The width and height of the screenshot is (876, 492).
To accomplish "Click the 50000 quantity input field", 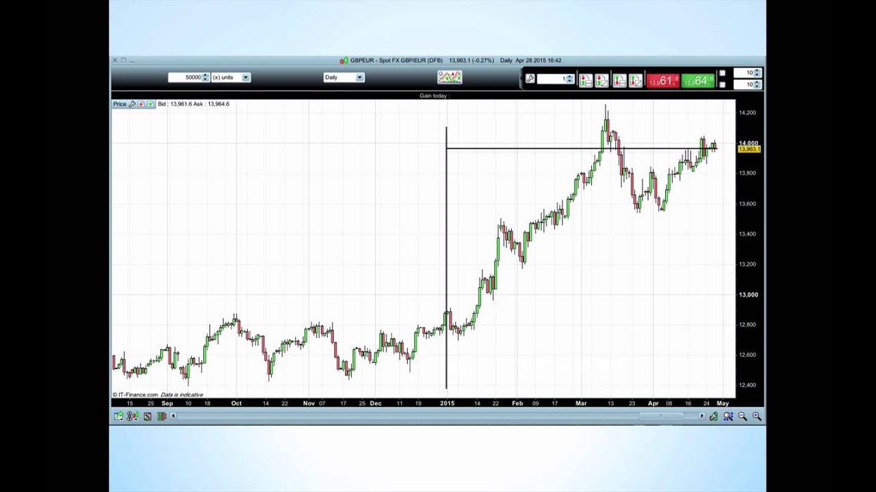I will (x=185, y=77).
